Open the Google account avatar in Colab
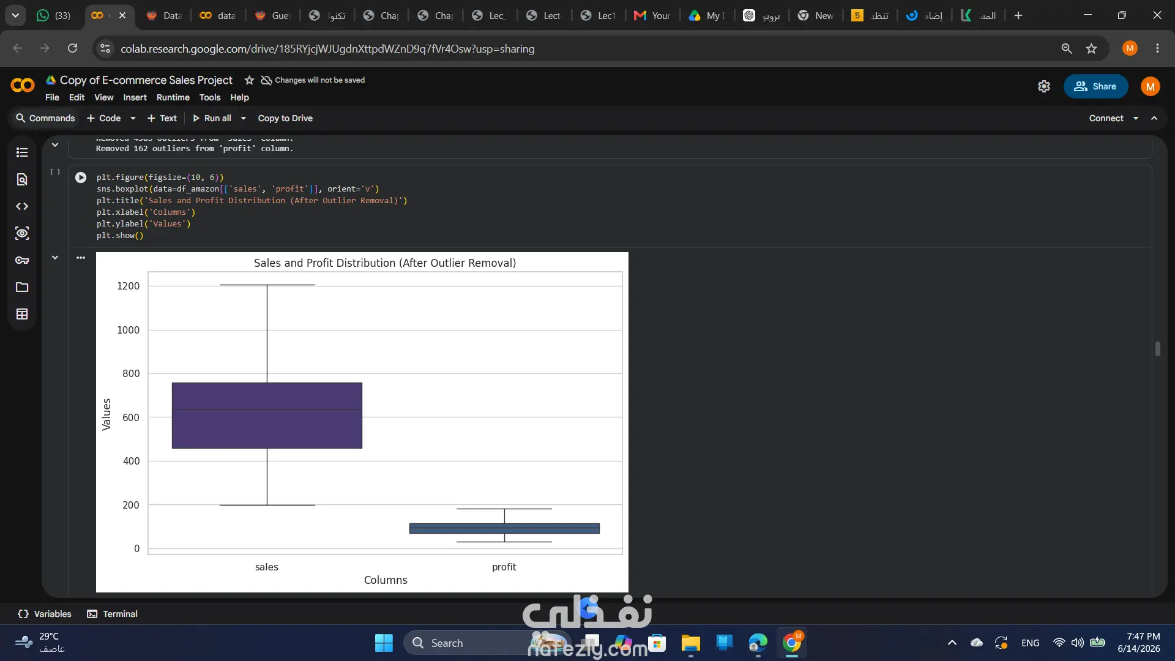 (1151, 86)
